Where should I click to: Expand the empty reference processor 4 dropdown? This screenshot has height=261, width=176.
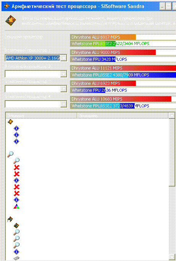point(64,104)
